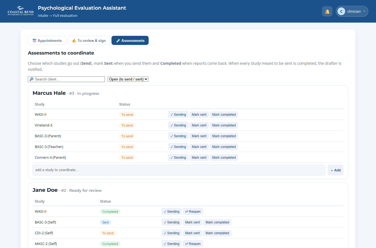This screenshot has width=376, height=248.
Task: Toggle Sending for Vineland-3
Action: pyautogui.click(x=178, y=125)
